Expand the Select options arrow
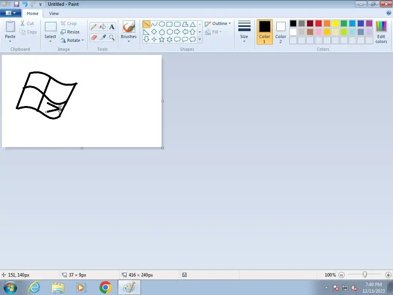The width and height of the screenshot is (393, 295). point(50,41)
